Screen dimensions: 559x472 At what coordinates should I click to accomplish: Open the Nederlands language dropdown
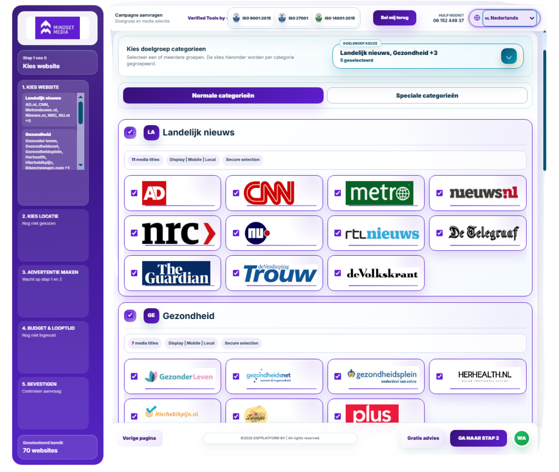tap(509, 18)
